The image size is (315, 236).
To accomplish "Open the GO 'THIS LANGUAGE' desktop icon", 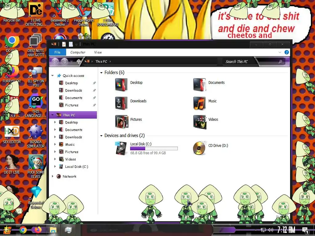I will (x=36, y=106).
